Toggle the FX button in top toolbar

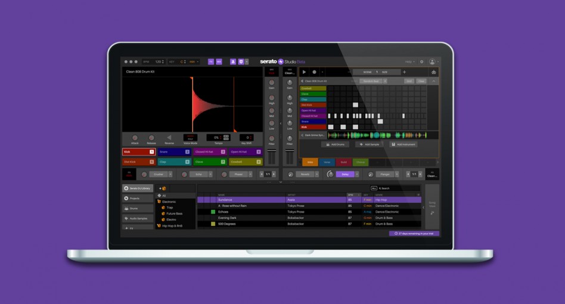tap(211, 62)
